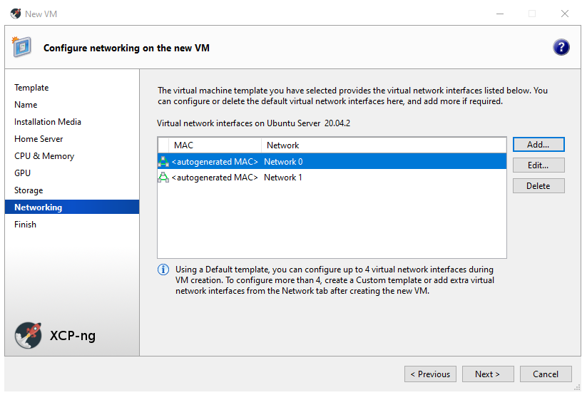Viewport: 587px width, 400px height.
Task: Select Installation Media in sidebar
Action: 48,122
